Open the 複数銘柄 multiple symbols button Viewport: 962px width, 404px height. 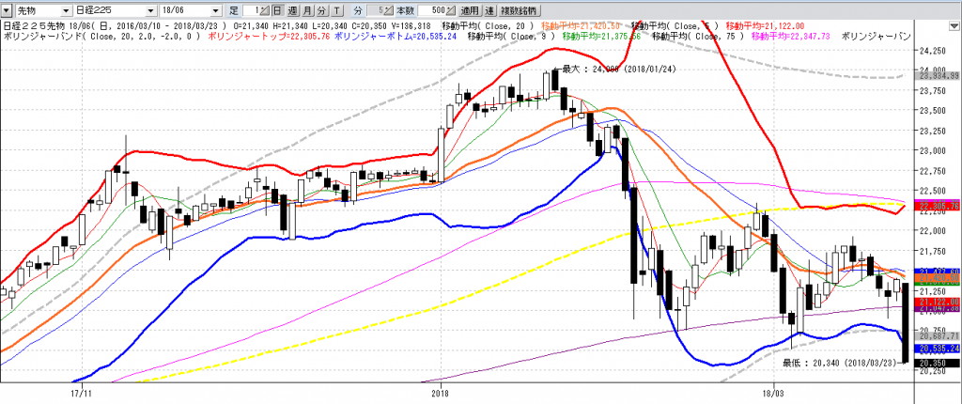pos(520,9)
